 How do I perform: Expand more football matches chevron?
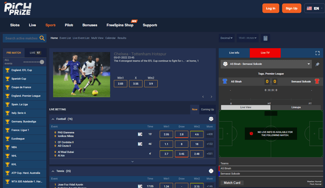pyautogui.click(x=132, y=162)
